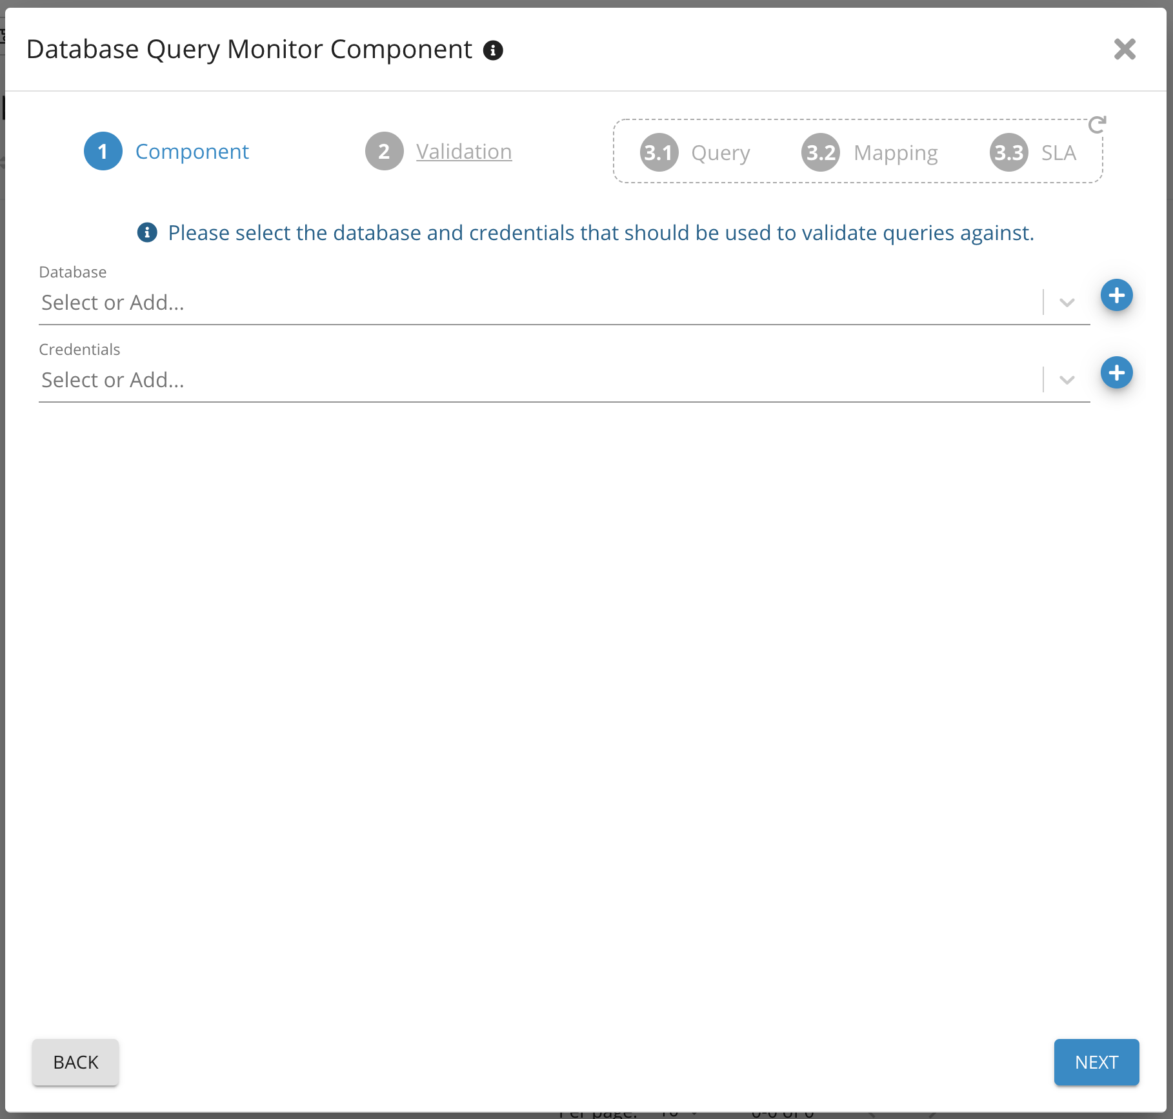Select the 3.1 step circle
This screenshot has height=1119, width=1173.
pos(659,153)
